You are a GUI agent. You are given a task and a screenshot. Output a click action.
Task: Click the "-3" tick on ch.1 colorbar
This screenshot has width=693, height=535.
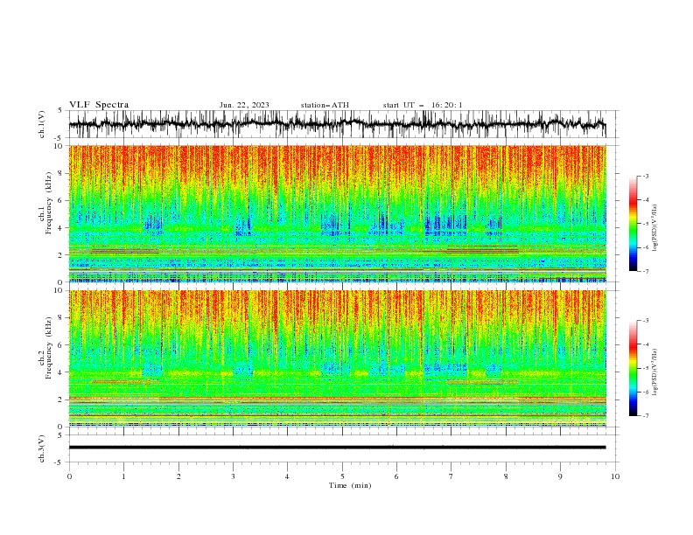coord(645,176)
